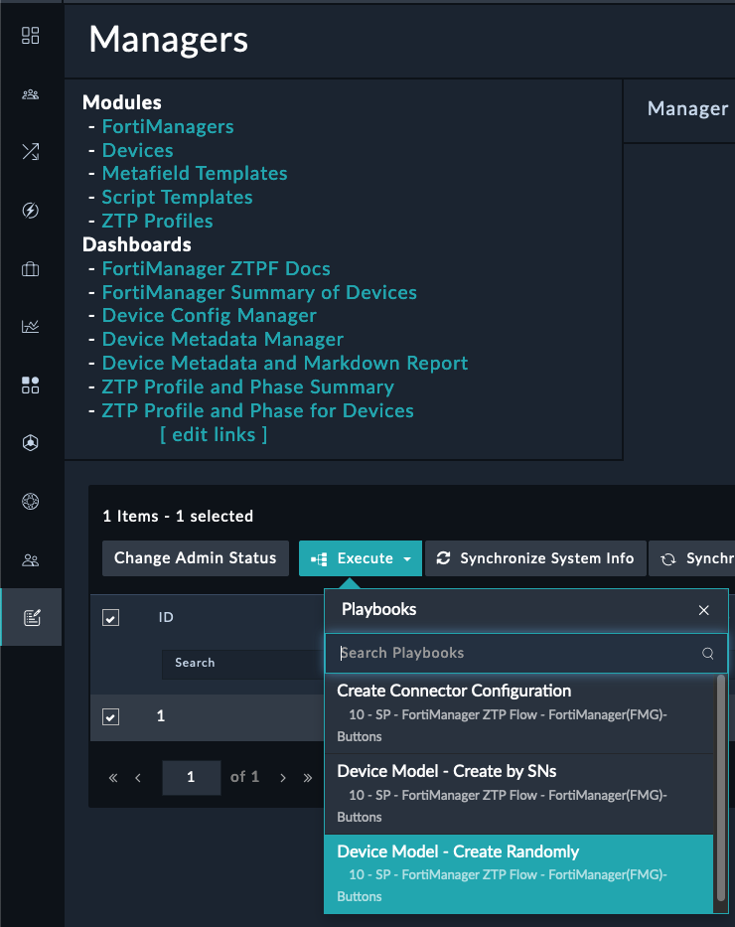
Task: Open ZTP Profile and Phase Summary
Action: [247, 386]
